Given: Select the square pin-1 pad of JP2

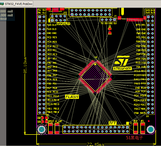Looking at the screenshot, I should pos(52,20).
